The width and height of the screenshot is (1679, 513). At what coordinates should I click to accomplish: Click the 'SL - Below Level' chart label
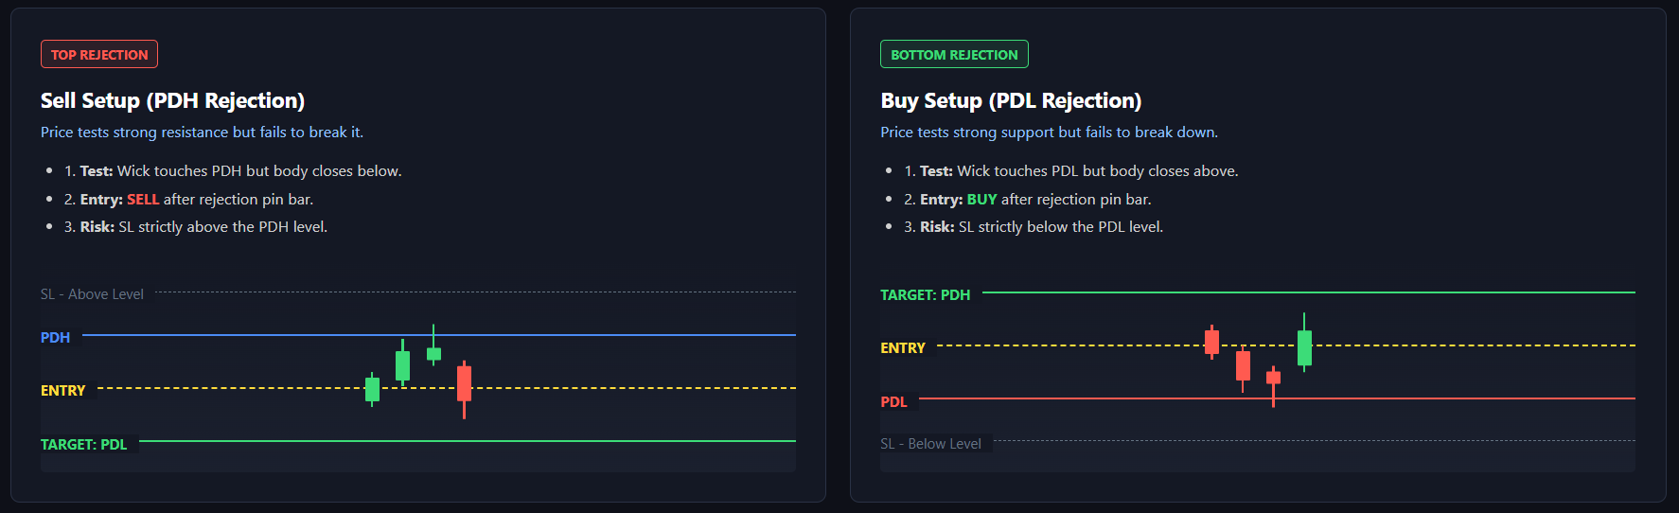pos(930,444)
